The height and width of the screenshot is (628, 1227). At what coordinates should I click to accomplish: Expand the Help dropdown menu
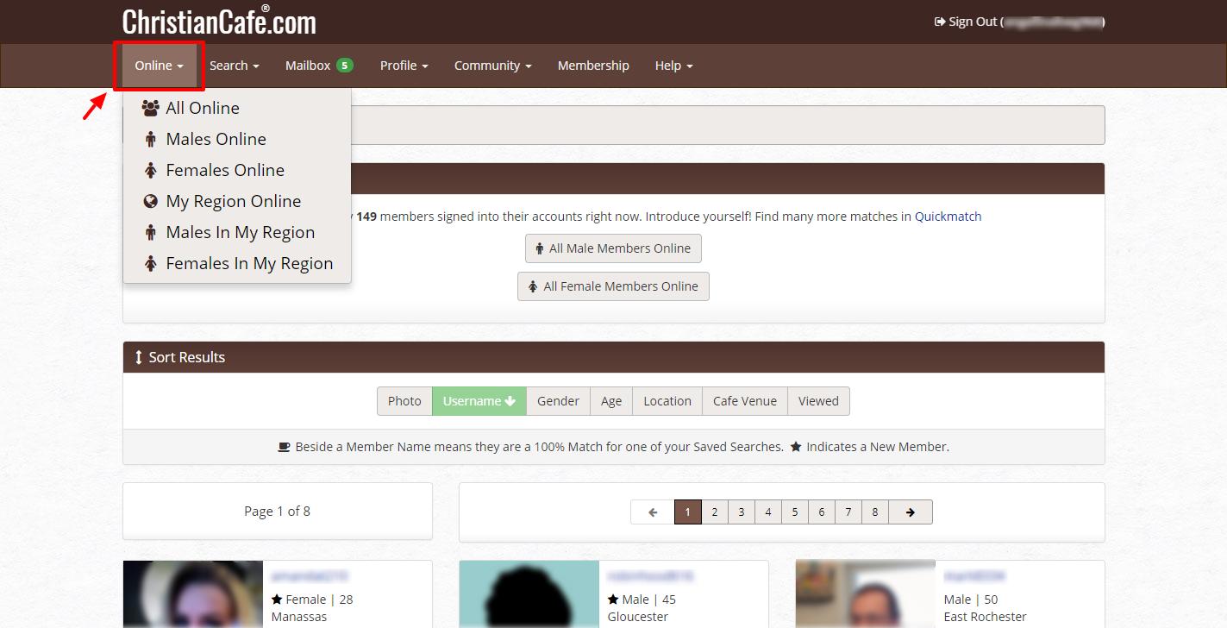[673, 66]
